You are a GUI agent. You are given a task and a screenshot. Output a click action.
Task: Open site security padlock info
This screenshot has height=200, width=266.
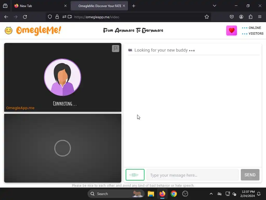coord(57,17)
